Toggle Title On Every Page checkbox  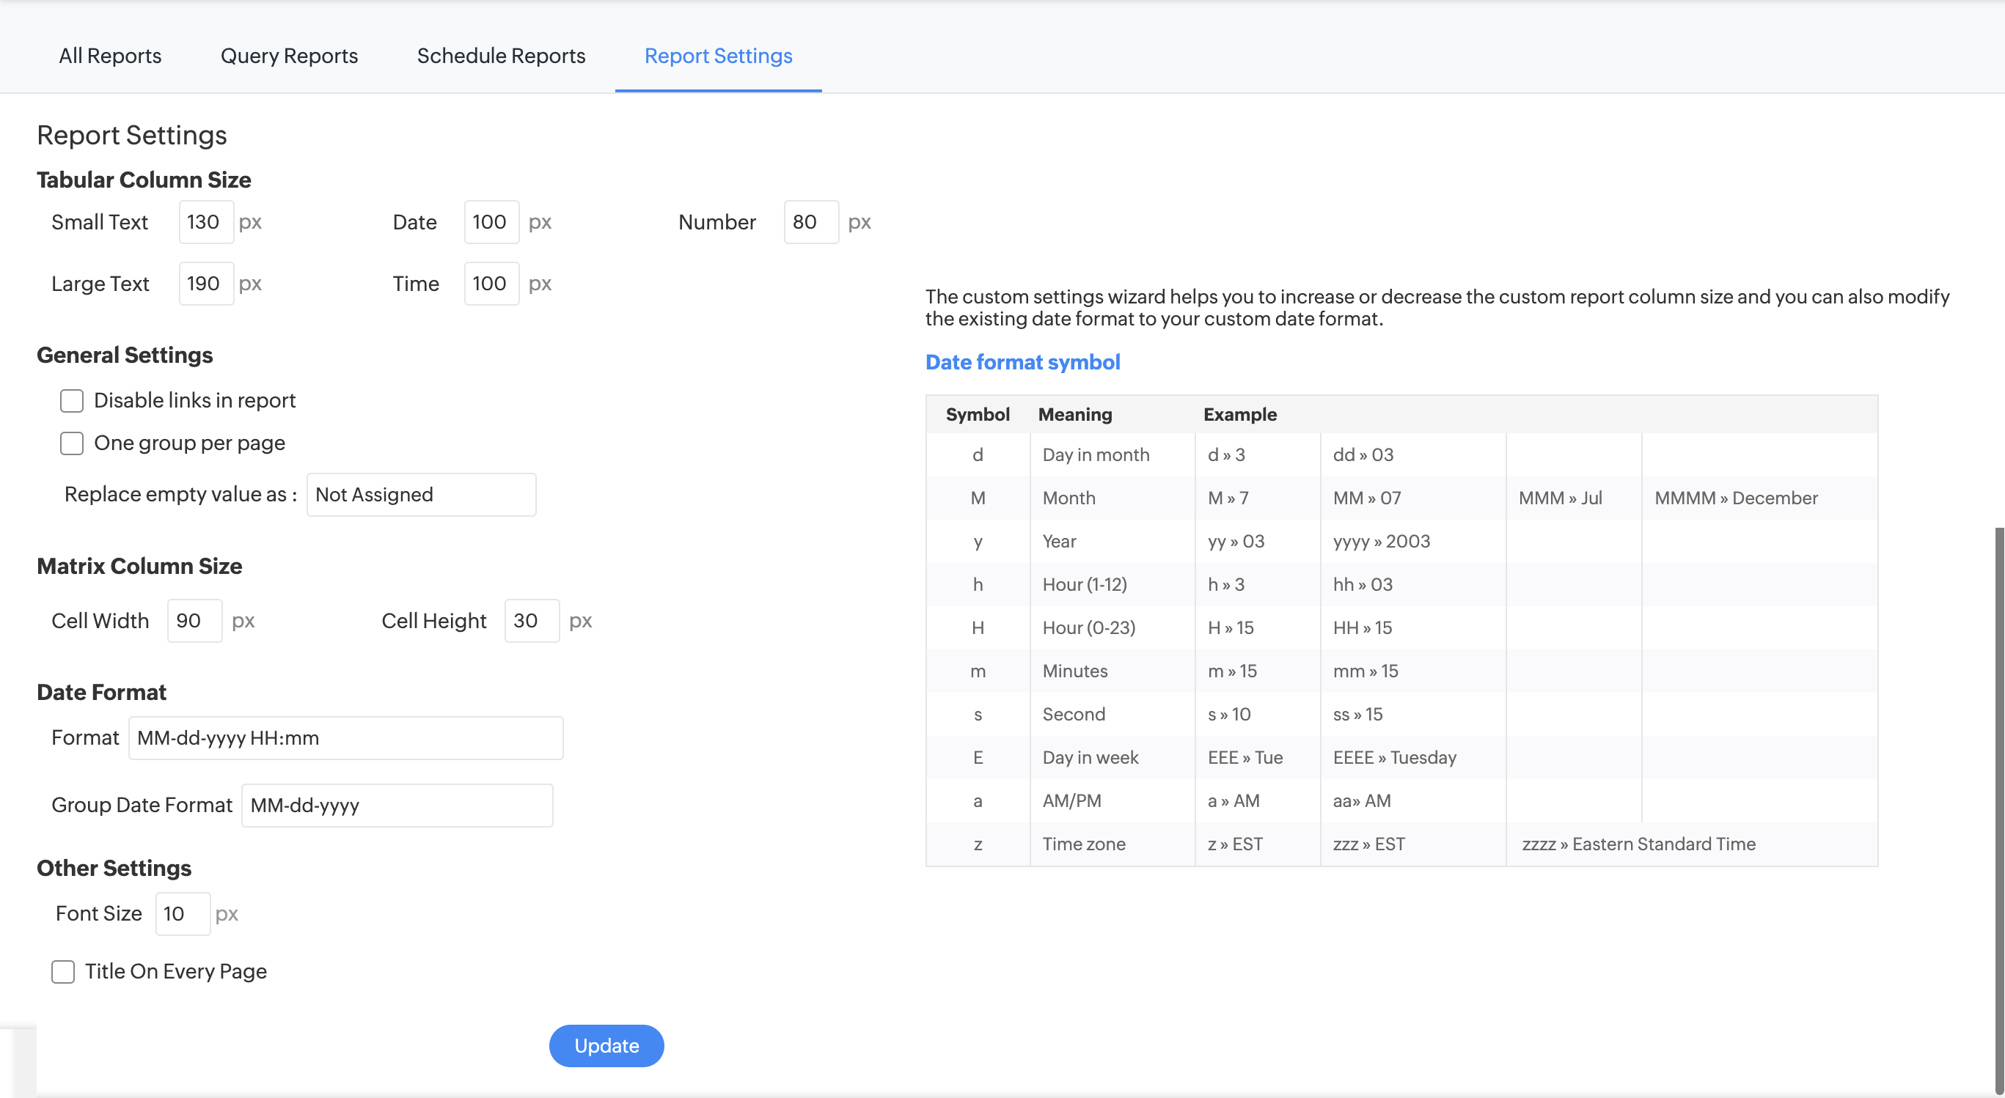point(63,971)
